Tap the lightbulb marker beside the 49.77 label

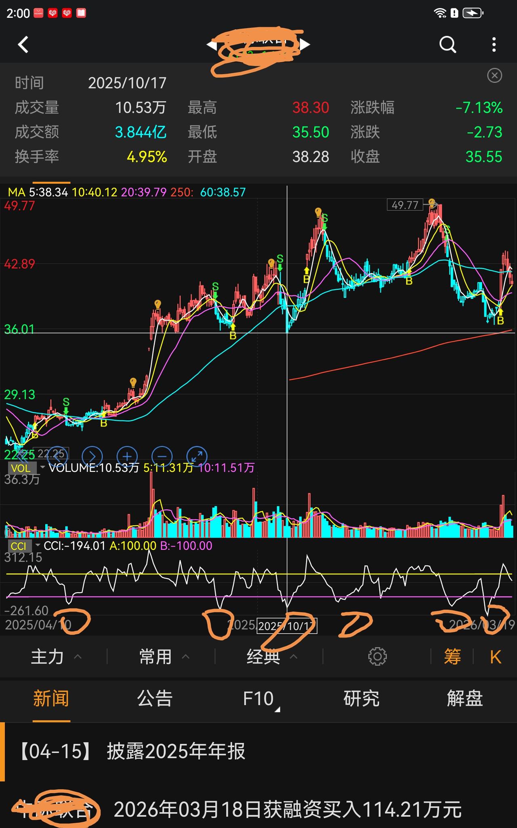(x=432, y=203)
